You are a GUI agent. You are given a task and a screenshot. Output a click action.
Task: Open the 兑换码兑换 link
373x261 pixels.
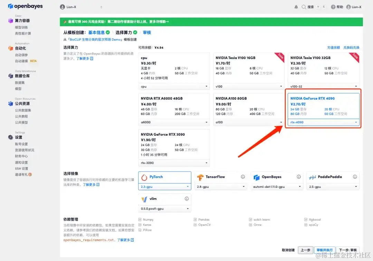click(351, 48)
